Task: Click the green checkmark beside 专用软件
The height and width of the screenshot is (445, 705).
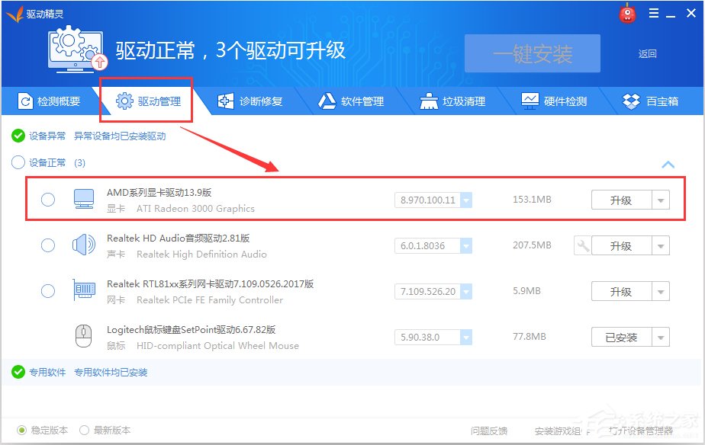Action: coord(17,372)
